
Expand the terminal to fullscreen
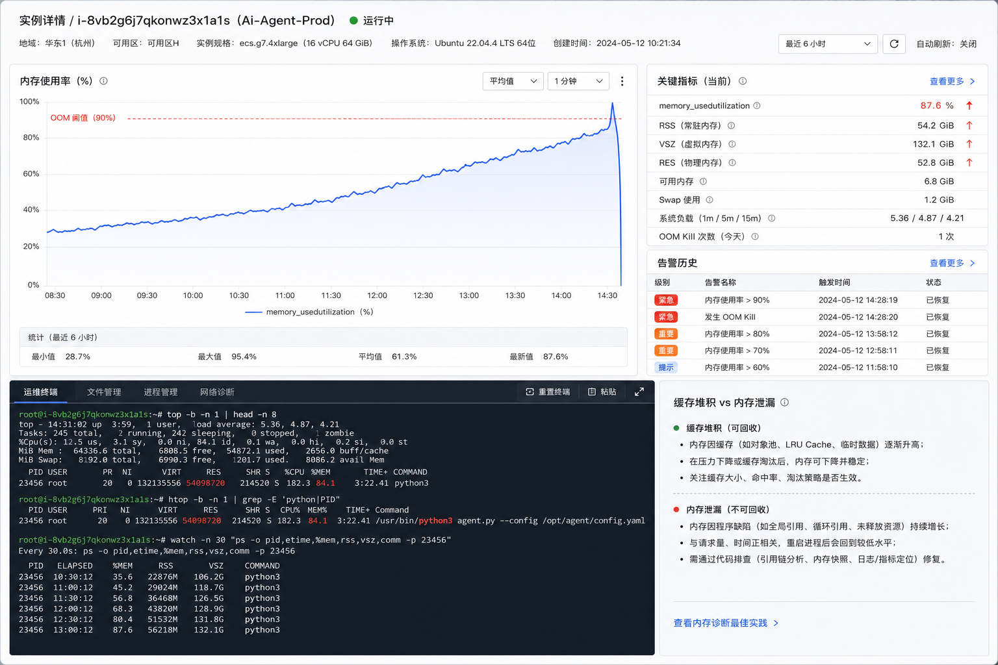click(639, 392)
